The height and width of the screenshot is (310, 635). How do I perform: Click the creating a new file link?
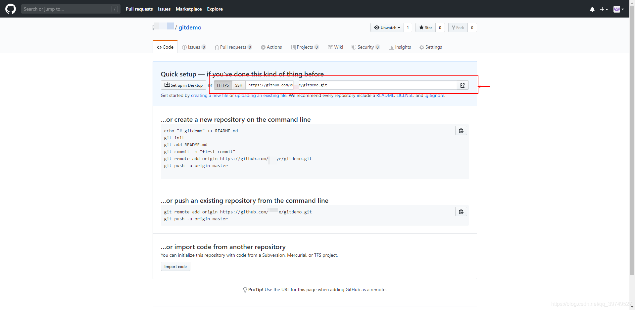pyautogui.click(x=210, y=95)
